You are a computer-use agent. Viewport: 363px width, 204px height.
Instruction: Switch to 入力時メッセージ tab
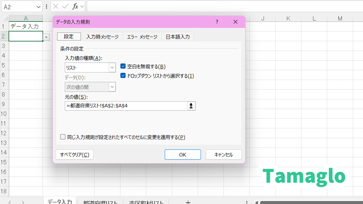point(102,37)
